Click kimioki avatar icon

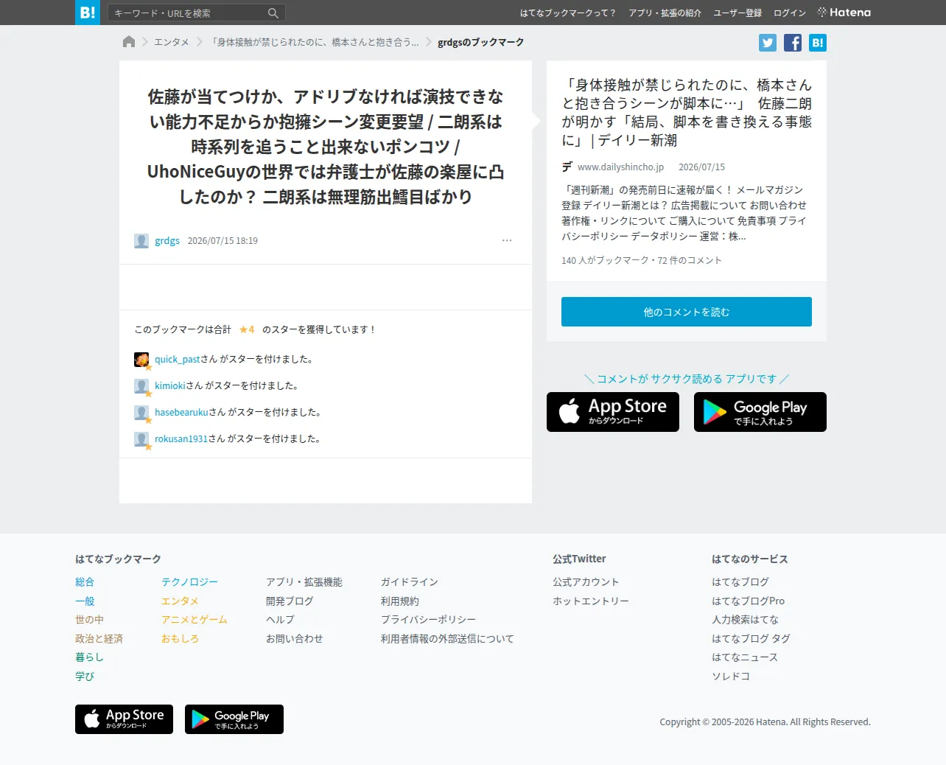click(x=141, y=386)
